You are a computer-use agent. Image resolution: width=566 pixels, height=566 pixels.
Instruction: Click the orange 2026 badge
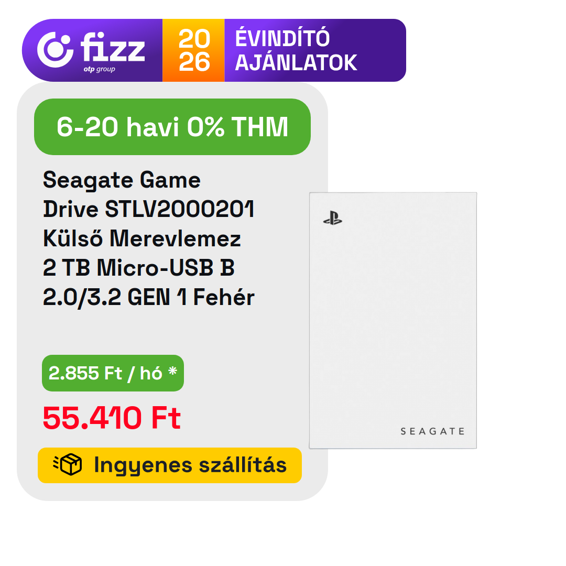click(x=193, y=50)
